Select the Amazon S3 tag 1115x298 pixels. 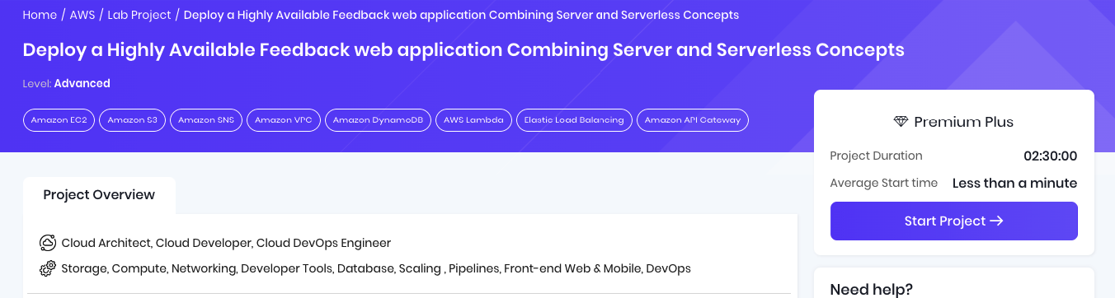tap(132, 120)
